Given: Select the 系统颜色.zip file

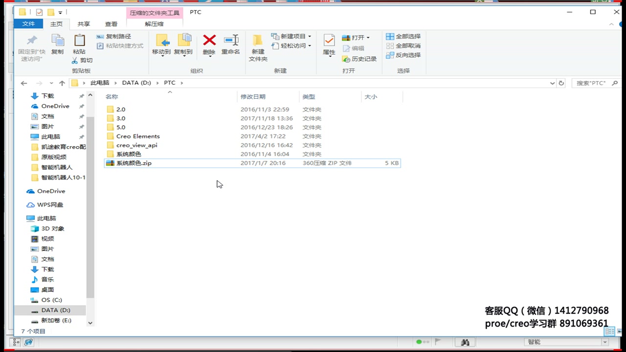Looking at the screenshot, I should coord(252,163).
